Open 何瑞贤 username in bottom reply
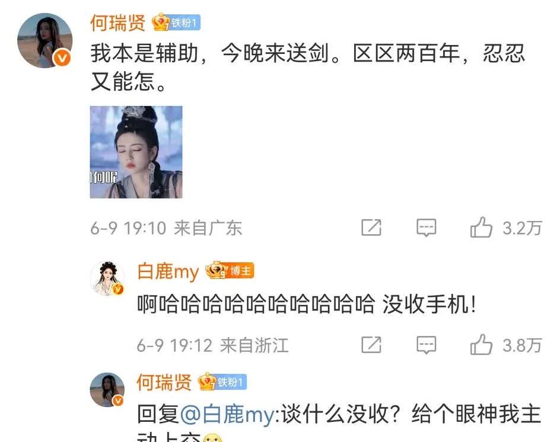The height and width of the screenshot is (442, 560). click(x=164, y=382)
